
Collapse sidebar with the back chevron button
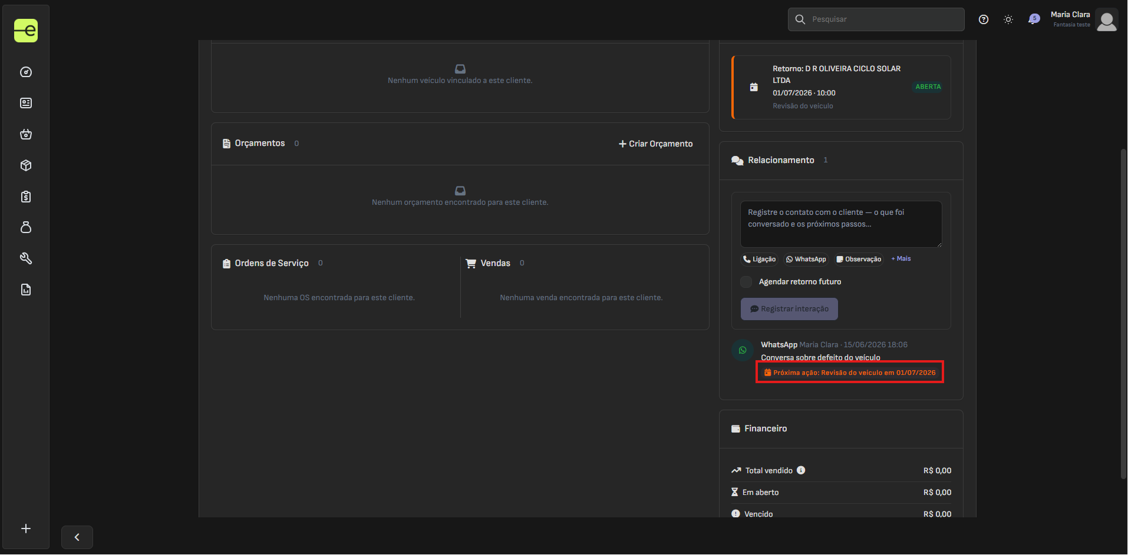click(x=77, y=537)
